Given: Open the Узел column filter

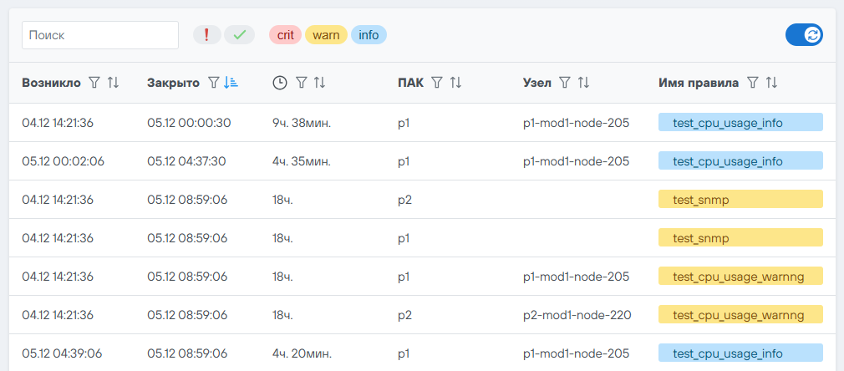Looking at the screenshot, I should 565,83.
